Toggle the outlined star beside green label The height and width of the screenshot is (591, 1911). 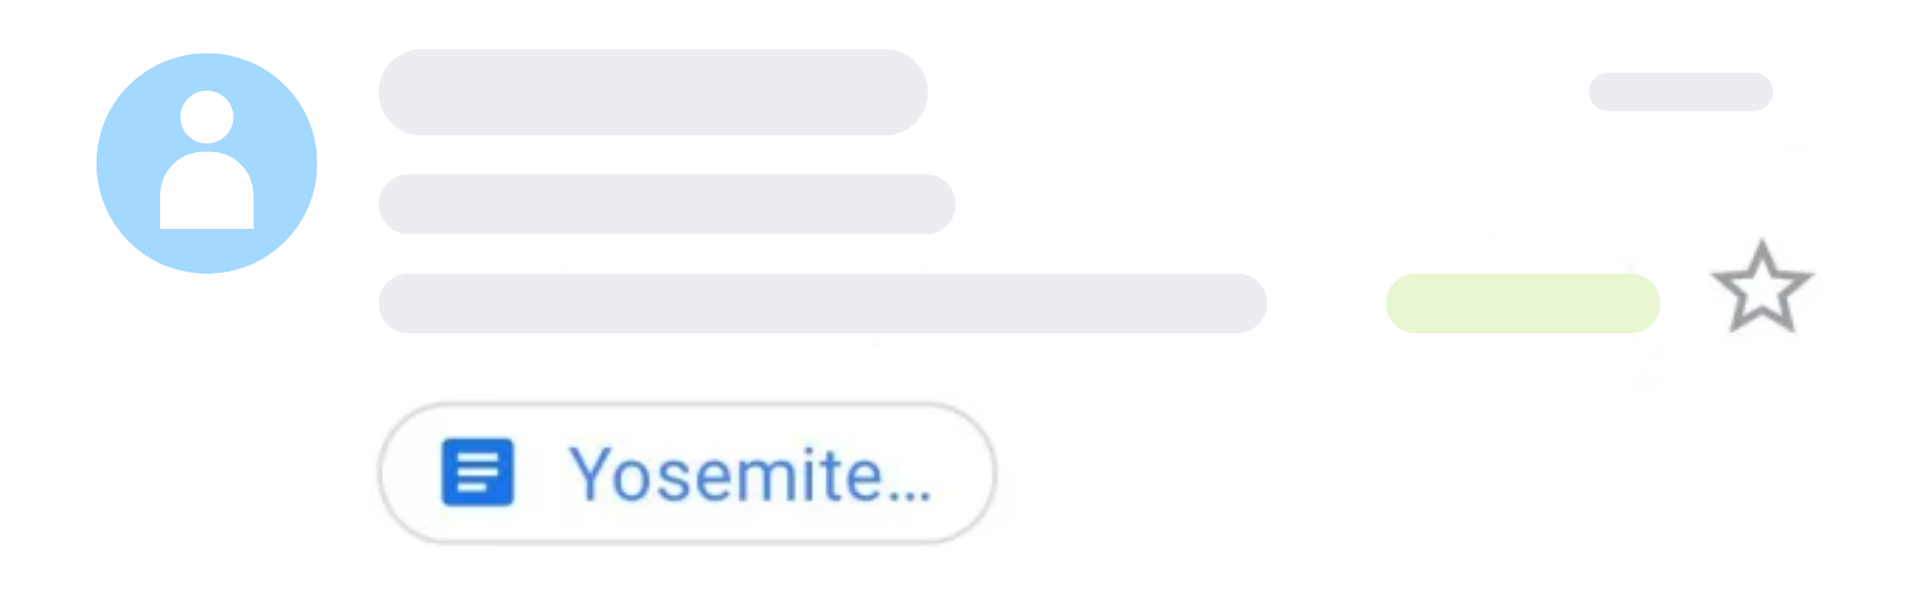tap(1762, 289)
